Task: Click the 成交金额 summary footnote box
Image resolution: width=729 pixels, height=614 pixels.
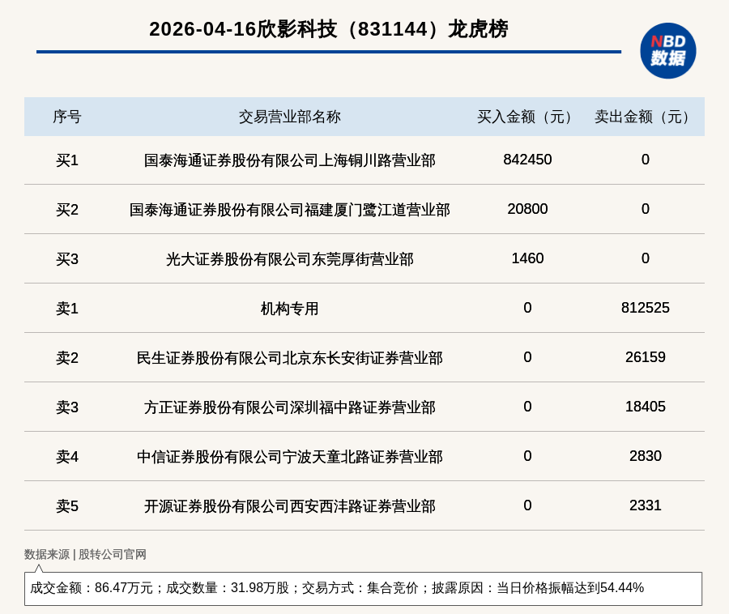Action: [x=363, y=588]
